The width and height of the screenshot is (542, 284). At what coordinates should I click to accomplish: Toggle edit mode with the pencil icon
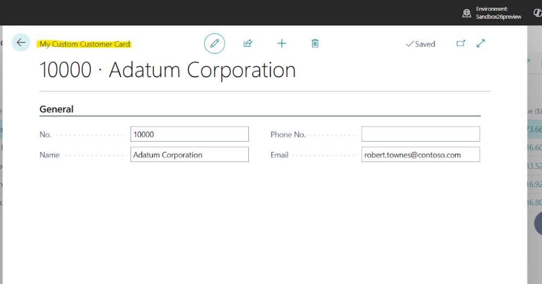point(214,43)
